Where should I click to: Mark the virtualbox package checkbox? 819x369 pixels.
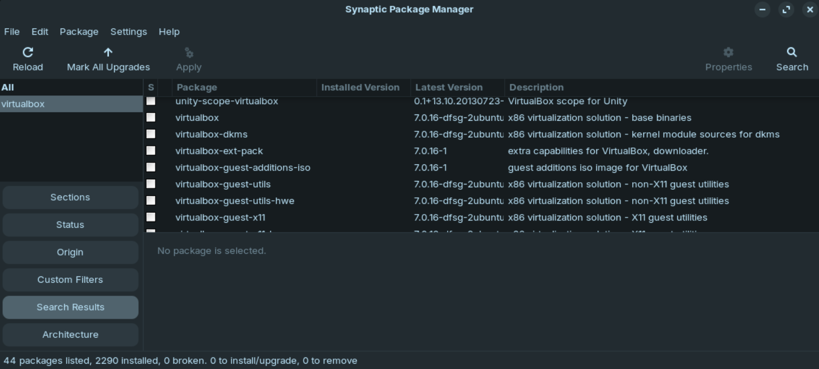click(151, 117)
